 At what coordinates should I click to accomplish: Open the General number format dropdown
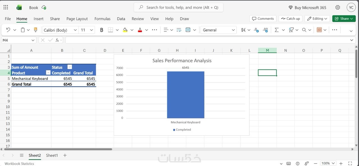[233, 30]
